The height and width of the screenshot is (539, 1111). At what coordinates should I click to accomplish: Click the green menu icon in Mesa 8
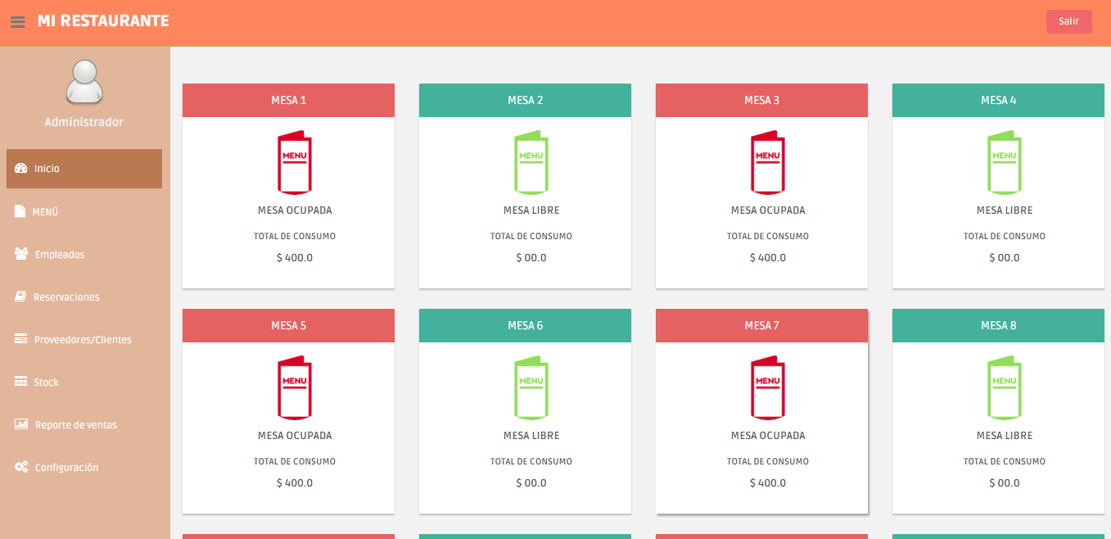tap(1004, 387)
